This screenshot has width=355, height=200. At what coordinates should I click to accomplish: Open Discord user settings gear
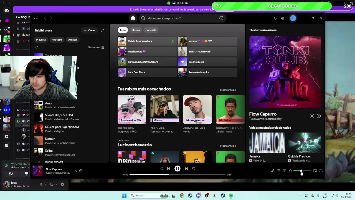pos(62,184)
